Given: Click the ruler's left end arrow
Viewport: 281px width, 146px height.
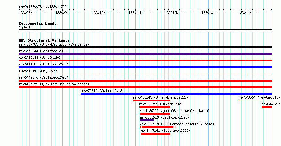Looking at the screenshot, I should (20, 10).
